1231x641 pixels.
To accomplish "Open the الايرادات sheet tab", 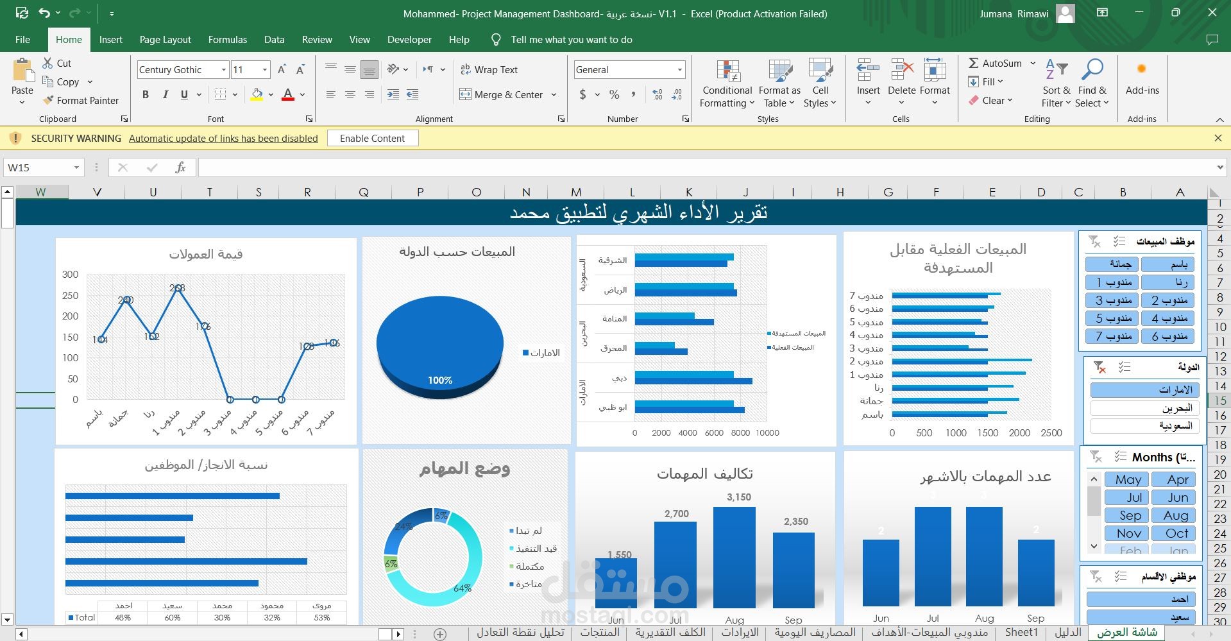I will 740,632.
